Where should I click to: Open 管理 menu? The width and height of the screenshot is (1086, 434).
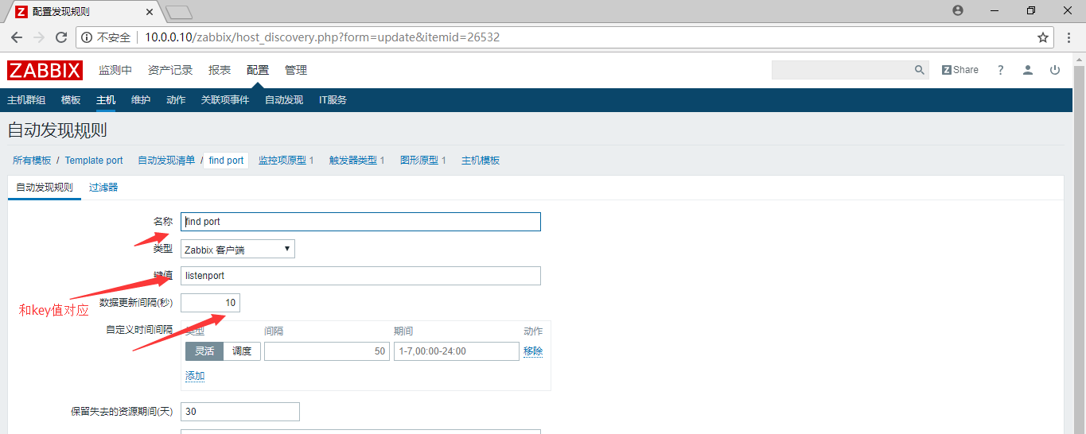pos(296,70)
